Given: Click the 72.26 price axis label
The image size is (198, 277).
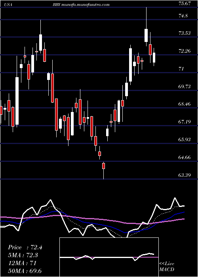Looking at the screenshot, I should point(185,51).
